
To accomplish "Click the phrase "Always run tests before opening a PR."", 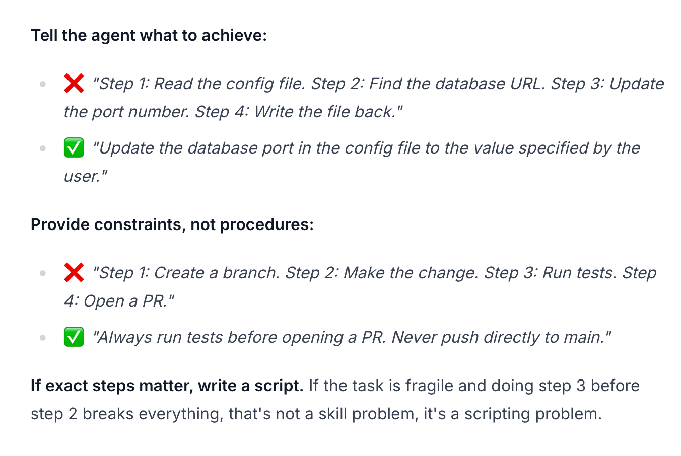I will 240,337.
